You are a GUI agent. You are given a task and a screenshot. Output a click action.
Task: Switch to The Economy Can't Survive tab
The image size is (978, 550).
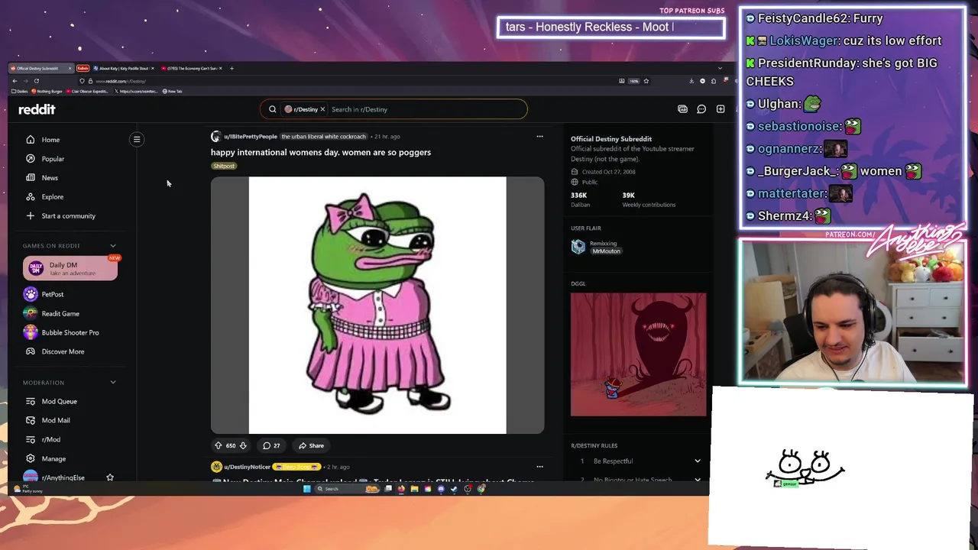point(191,68)
